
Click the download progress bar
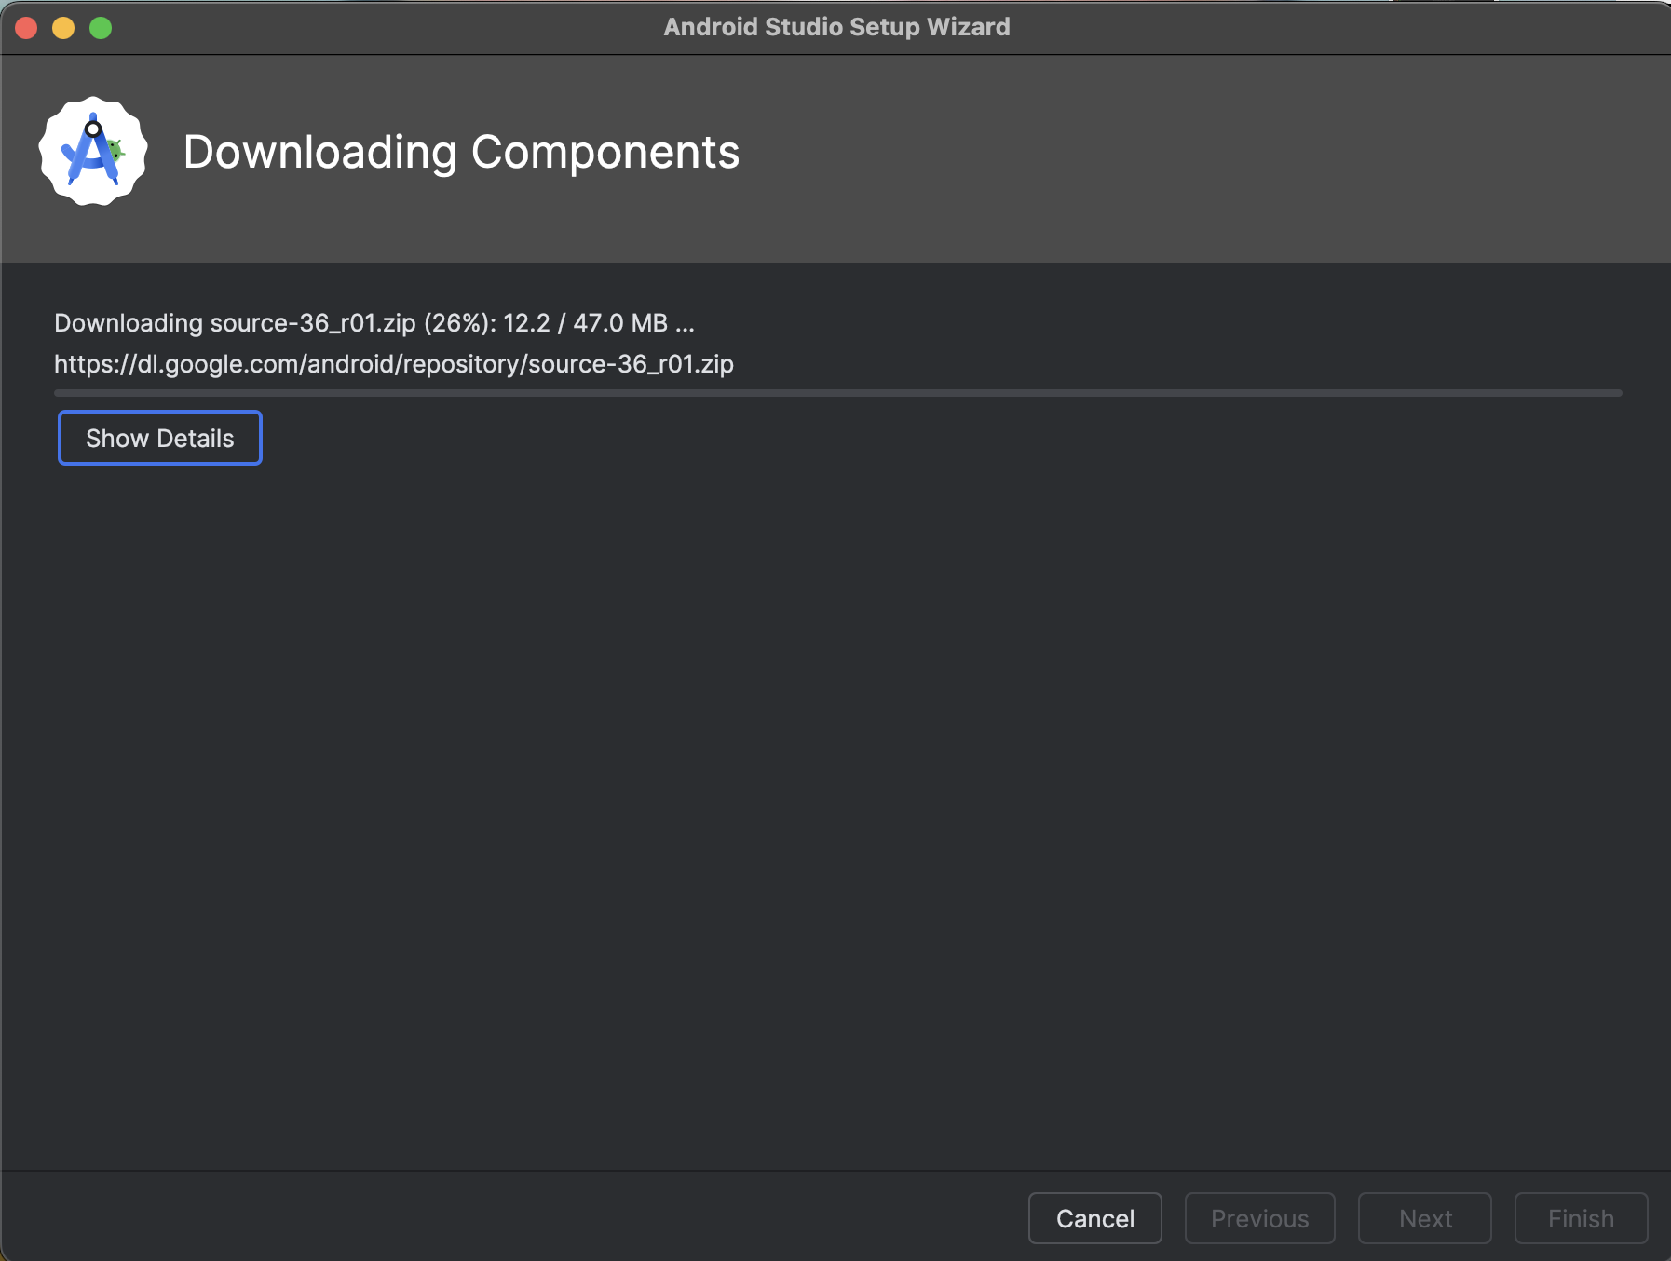click(x=837, y=393)
